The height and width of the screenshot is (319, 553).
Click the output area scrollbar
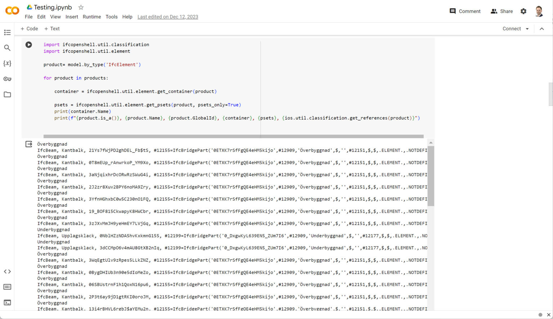[x=431, y=173]
